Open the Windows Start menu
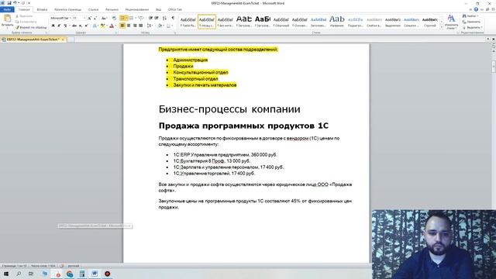Viewport: 496px width, 279px height. [5, 274]
